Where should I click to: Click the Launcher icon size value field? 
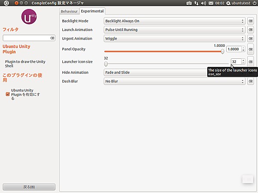(x=236, y=62)
